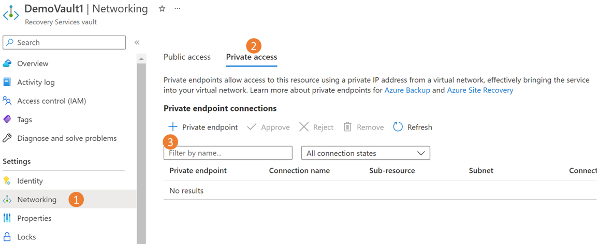Select the Private access tab
The image size is (598, 244).
coord(252,57)
